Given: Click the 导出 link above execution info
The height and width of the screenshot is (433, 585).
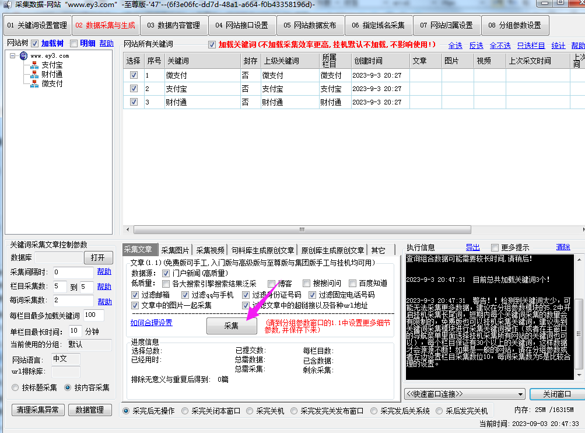Looking at the screenshot, I should 472,247.
